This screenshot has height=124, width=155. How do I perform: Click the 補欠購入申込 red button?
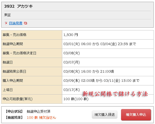[136, 114]
